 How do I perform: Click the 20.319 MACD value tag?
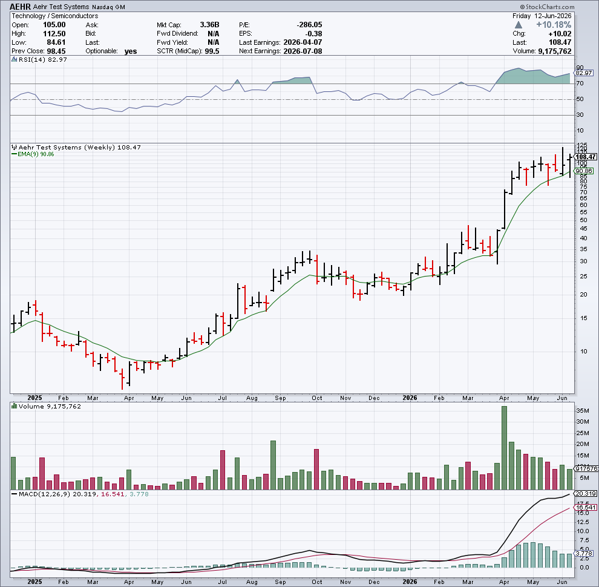tap(586, 494)
